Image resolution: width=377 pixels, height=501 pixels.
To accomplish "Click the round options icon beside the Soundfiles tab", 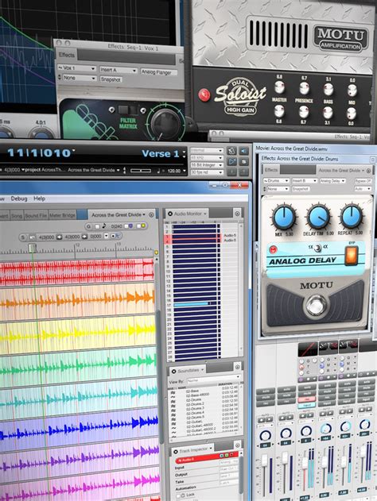I will [237, 367].
